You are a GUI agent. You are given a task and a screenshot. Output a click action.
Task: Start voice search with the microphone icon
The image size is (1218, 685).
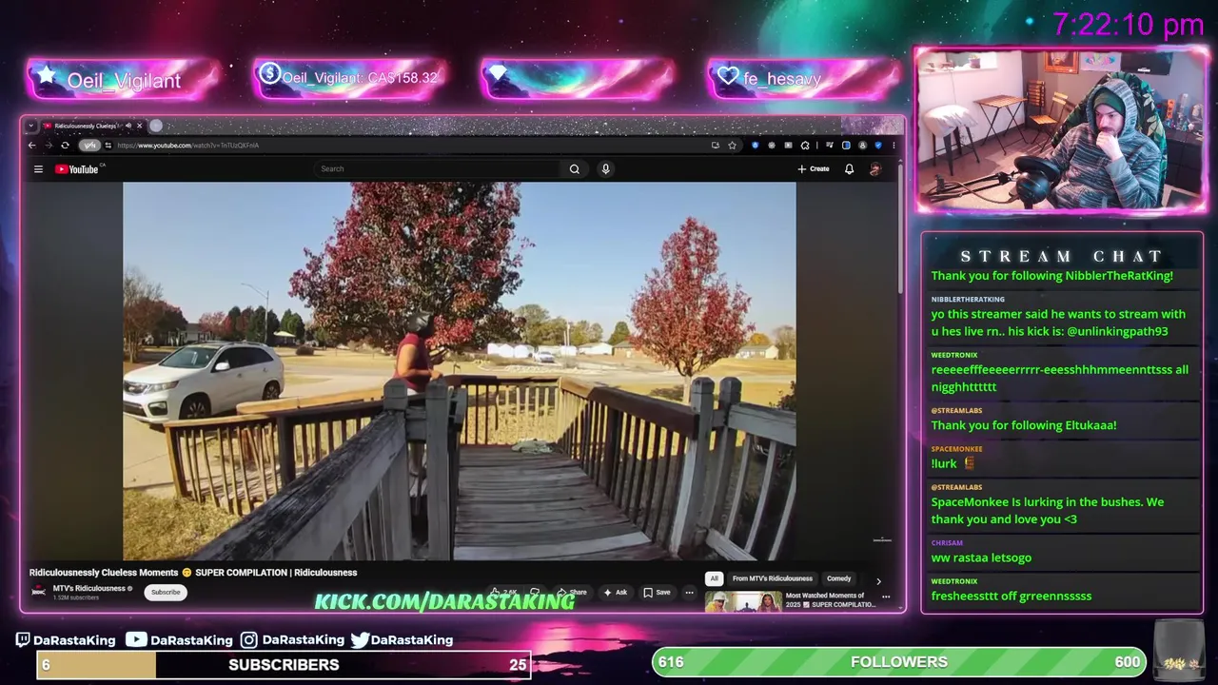605,169
